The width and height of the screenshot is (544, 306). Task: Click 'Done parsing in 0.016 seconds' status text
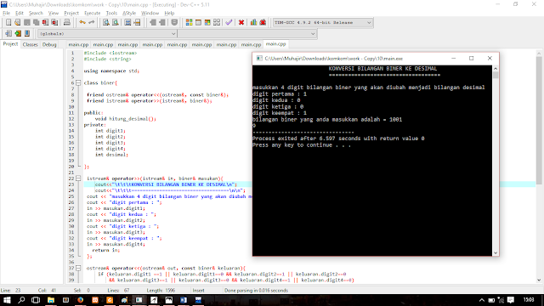256,291
